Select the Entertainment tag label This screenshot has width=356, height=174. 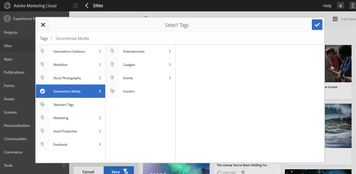(134, 51)
